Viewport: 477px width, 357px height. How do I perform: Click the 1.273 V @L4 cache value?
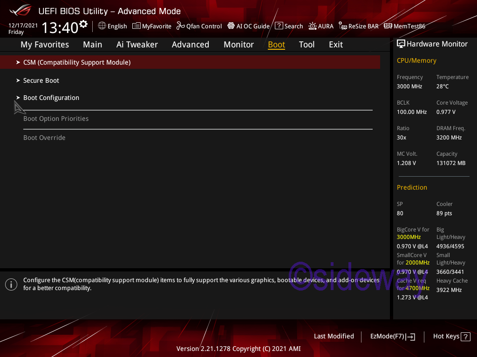click(412, 297)
